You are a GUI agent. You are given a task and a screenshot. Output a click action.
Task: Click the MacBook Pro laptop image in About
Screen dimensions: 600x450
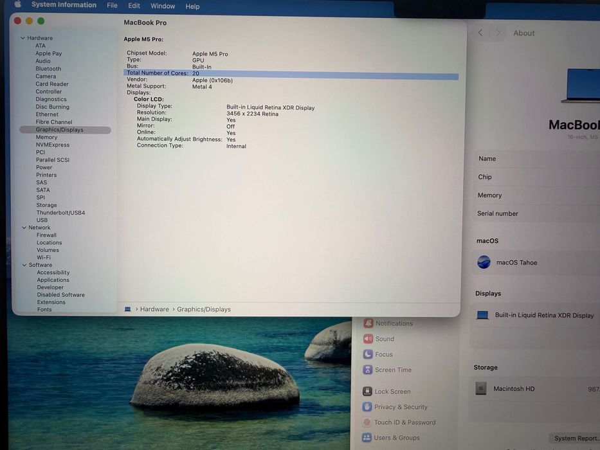point(581,85)
